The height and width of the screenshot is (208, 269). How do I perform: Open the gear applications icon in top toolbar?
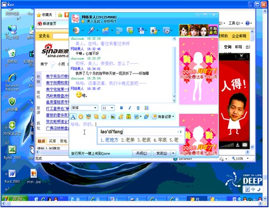click(x=167, y=30)
